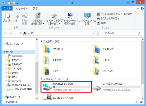This screenshot has height=106, width=146.
Task: Open the address bar history dropdown
Action: pyautogui.click(x=93, y=33)
